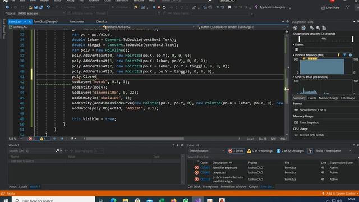Click the Take Snapshot camera icon
This screenshot has height=202, width=359.
pos(296,122)
